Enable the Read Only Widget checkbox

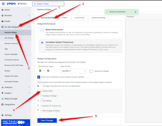pyautogui.click(x=91, y=71)
